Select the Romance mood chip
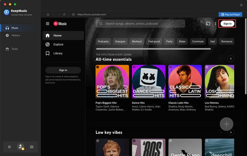Viewport: 247px width, 156px height. [x=227, y=41]
